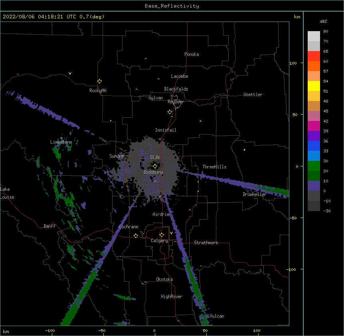The image size is (344, 336).
Task: Click the Cochrane town label
Action: click(129, 227)
